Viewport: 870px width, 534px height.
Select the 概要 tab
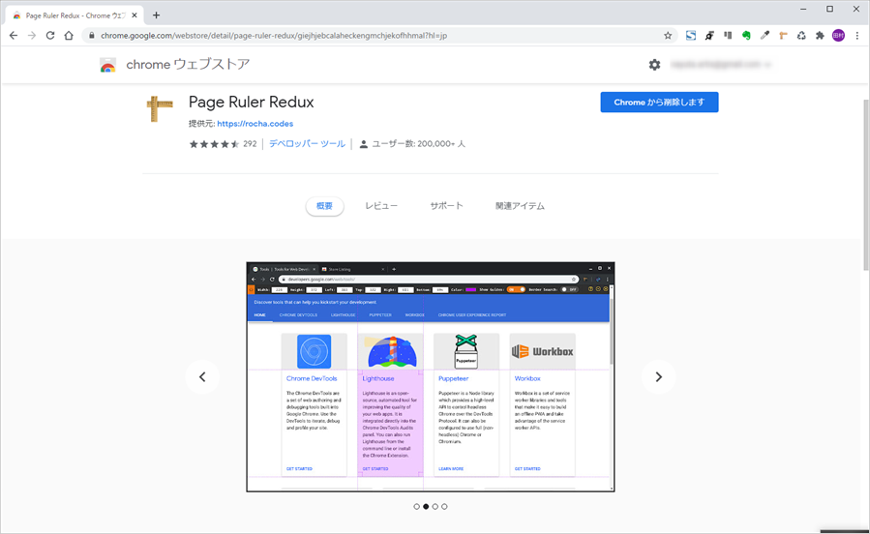[x=324, y=206]
